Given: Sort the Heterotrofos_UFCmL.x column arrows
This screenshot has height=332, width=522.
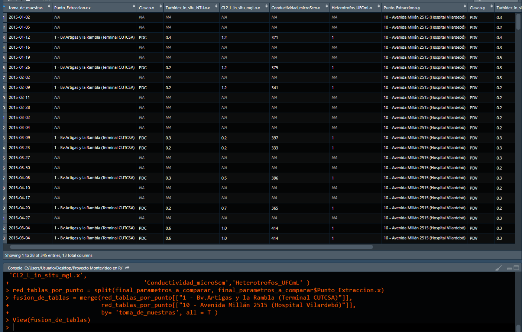Looking at the screenshot, I should (x=379, y=6).
